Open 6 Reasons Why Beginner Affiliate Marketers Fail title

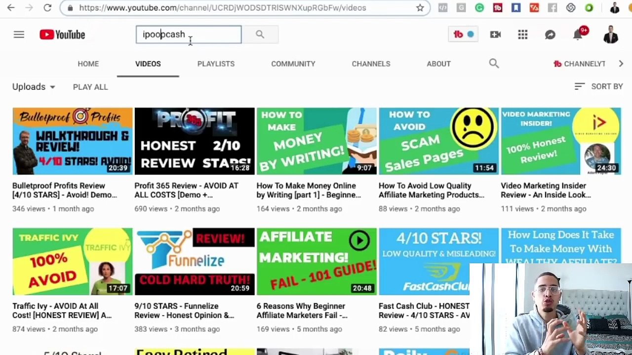[302, 311]
